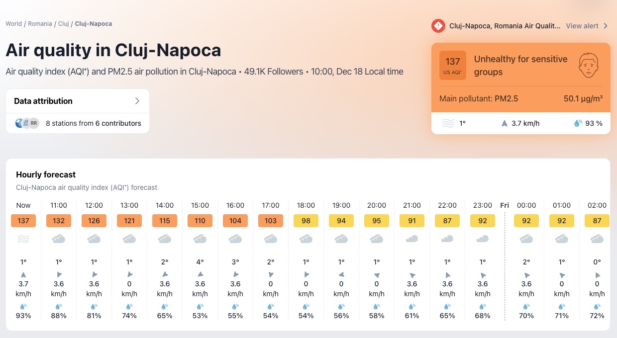The image size is (617, 338).
Task: Click the cloudy icon under 21:00
Action: pyautogui.click(x=412, y=239)
